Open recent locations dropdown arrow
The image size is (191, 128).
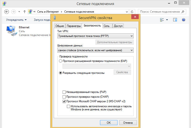click(x=19, y=12)
